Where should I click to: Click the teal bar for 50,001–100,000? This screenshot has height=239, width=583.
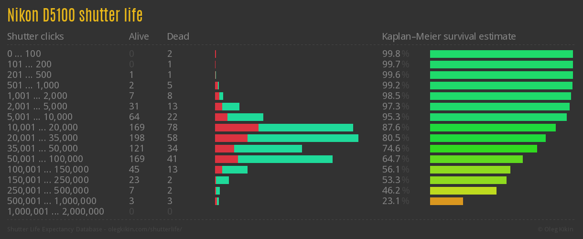[285, 159]
